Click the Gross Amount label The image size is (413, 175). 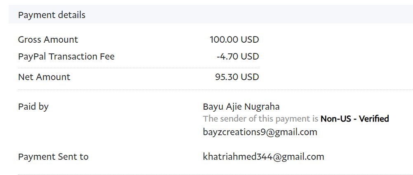click(48, 40)
